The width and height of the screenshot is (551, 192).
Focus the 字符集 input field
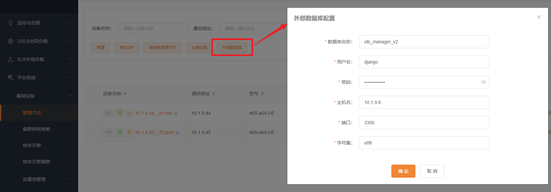[x=424, y=143]
